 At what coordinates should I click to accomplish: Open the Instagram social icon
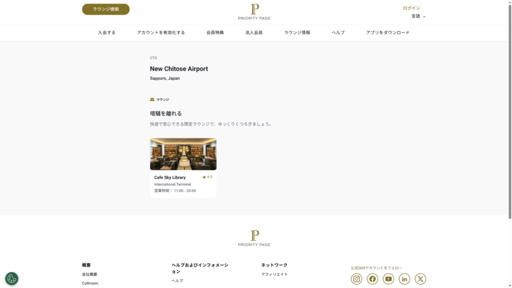tap(356, 279)
